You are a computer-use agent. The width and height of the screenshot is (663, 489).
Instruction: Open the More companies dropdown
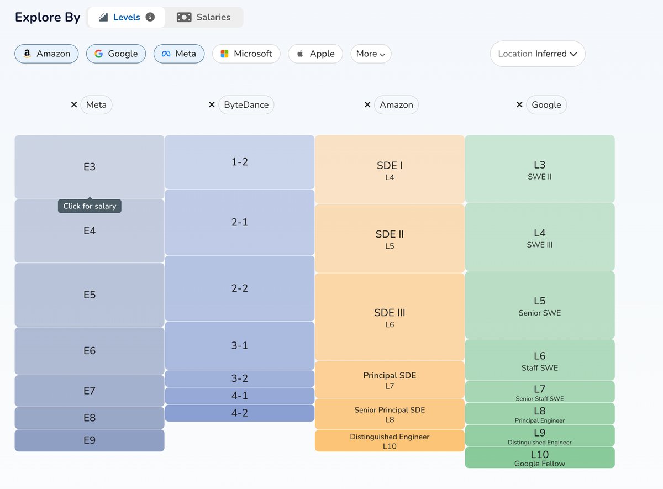[371, 54]
